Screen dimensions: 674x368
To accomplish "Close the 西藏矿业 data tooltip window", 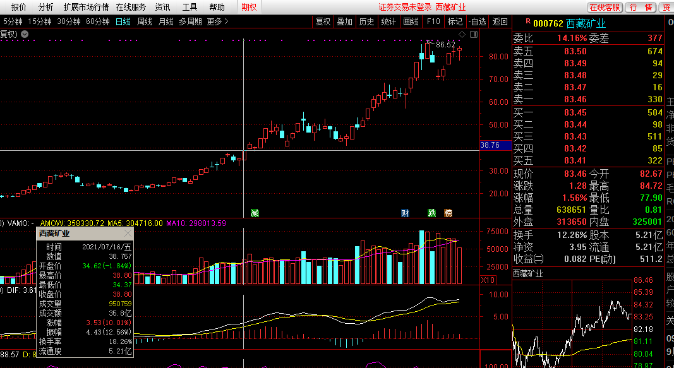I will pyautogui.click(x=128, y=234).
